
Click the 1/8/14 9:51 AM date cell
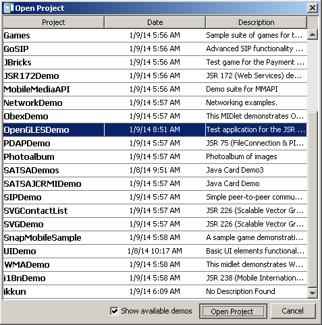155,170
